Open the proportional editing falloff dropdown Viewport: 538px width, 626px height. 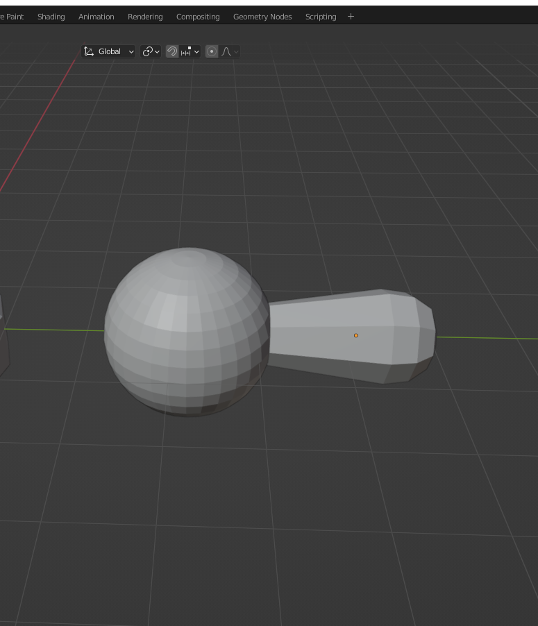[x=230, y=51]
